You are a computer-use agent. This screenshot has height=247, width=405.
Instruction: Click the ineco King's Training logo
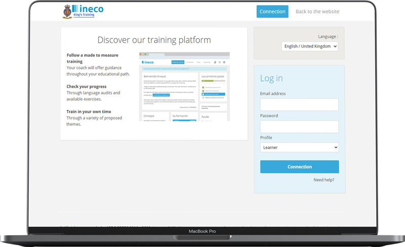coord(83,12)
